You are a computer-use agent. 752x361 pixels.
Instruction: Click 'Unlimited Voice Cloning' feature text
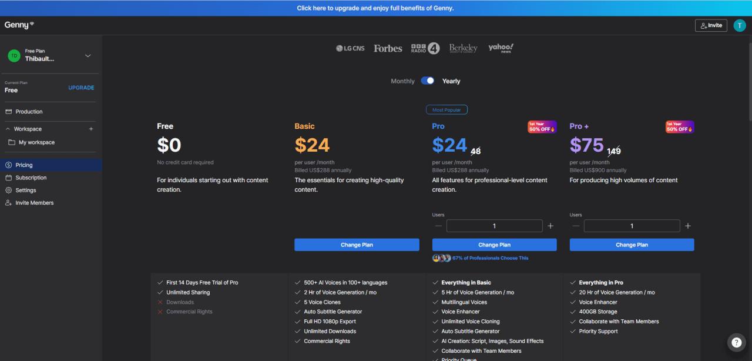[471, 322]
